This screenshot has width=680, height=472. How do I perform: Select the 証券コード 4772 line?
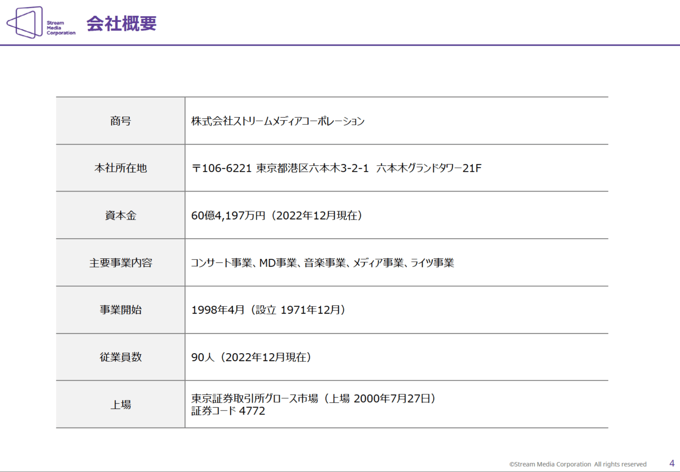228,411
